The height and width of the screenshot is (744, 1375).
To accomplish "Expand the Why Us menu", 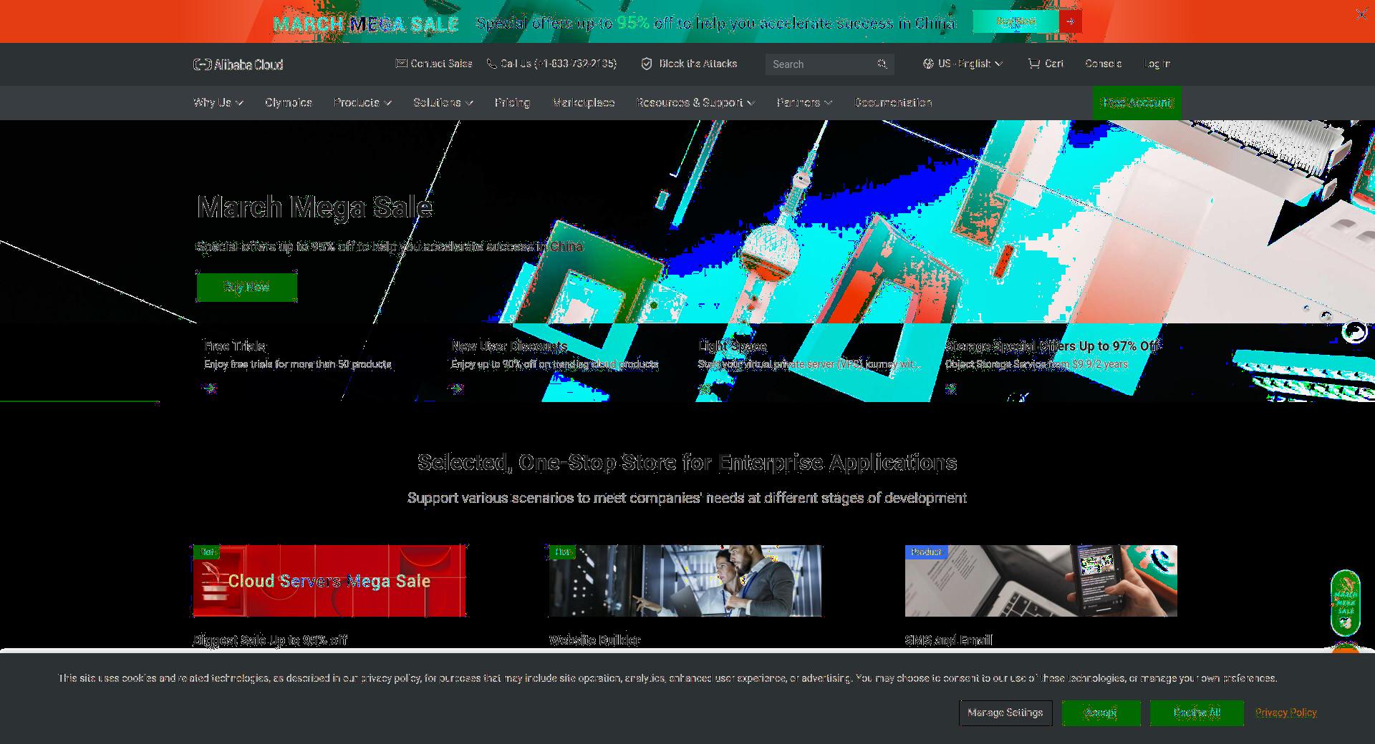I will [x=218, y=103].
